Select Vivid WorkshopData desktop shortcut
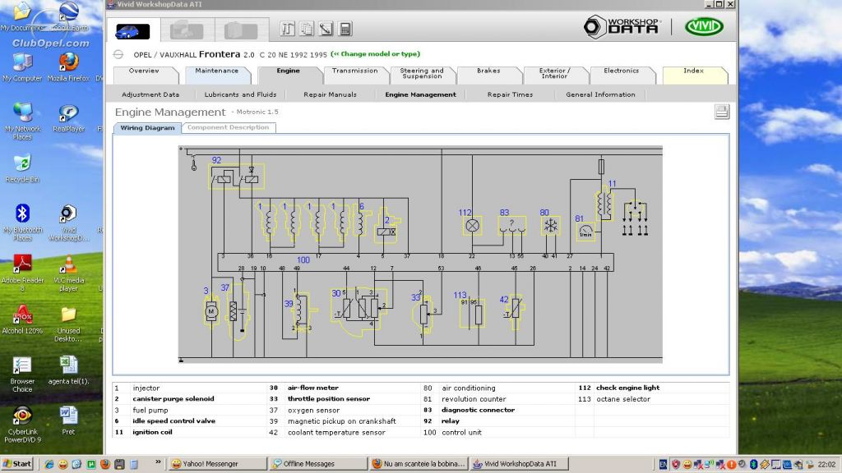 point(69,223)
